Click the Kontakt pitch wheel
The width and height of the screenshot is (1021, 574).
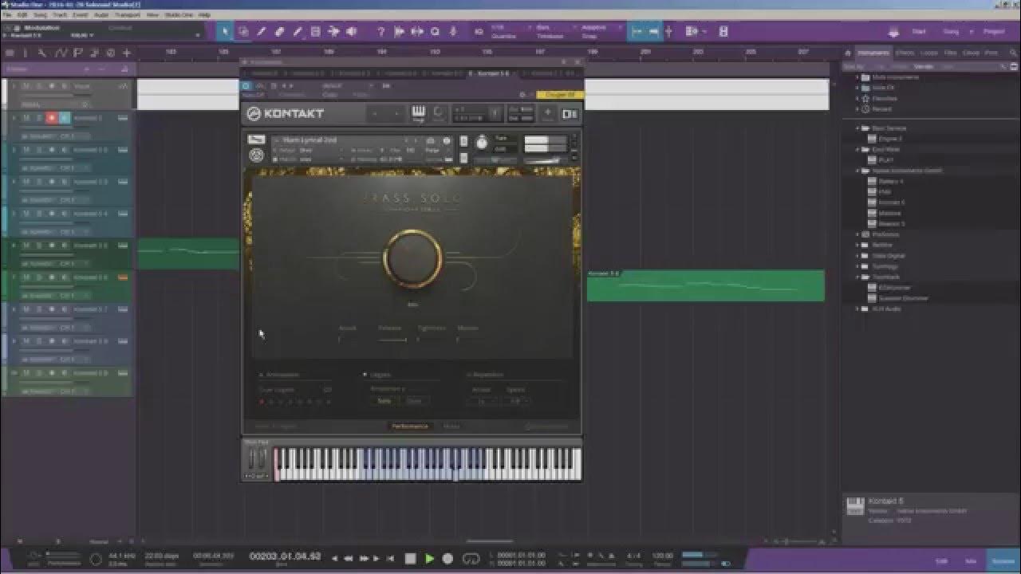(x=253, y=458)
